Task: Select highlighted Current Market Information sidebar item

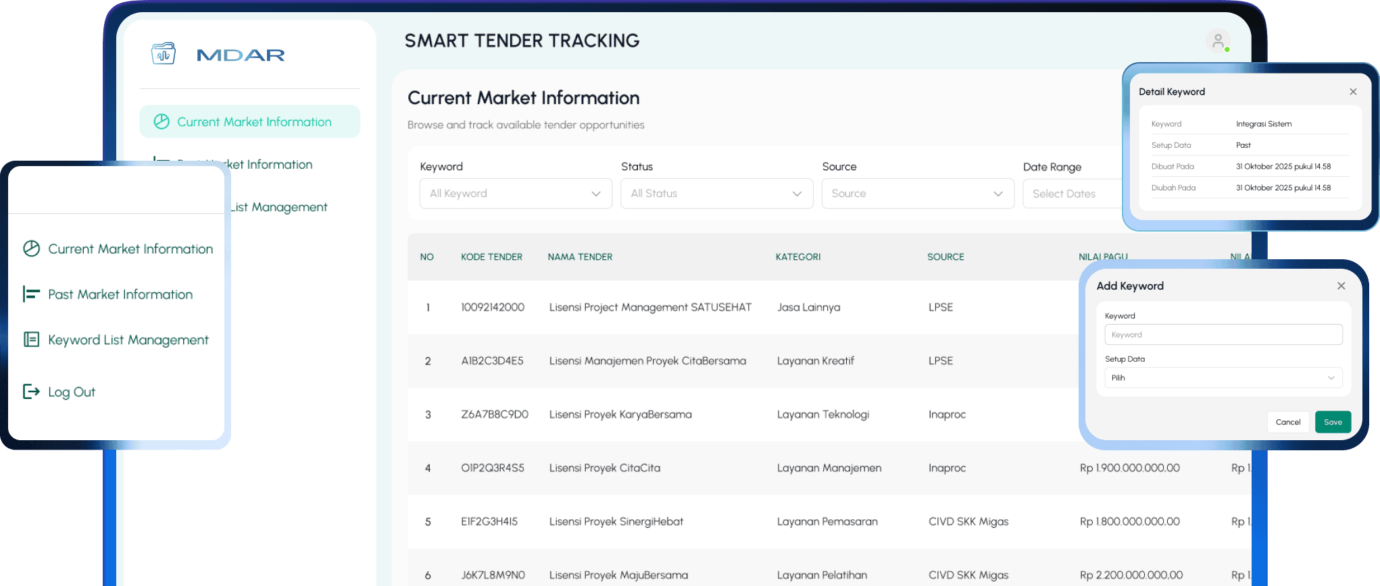Action: [250, 122]
